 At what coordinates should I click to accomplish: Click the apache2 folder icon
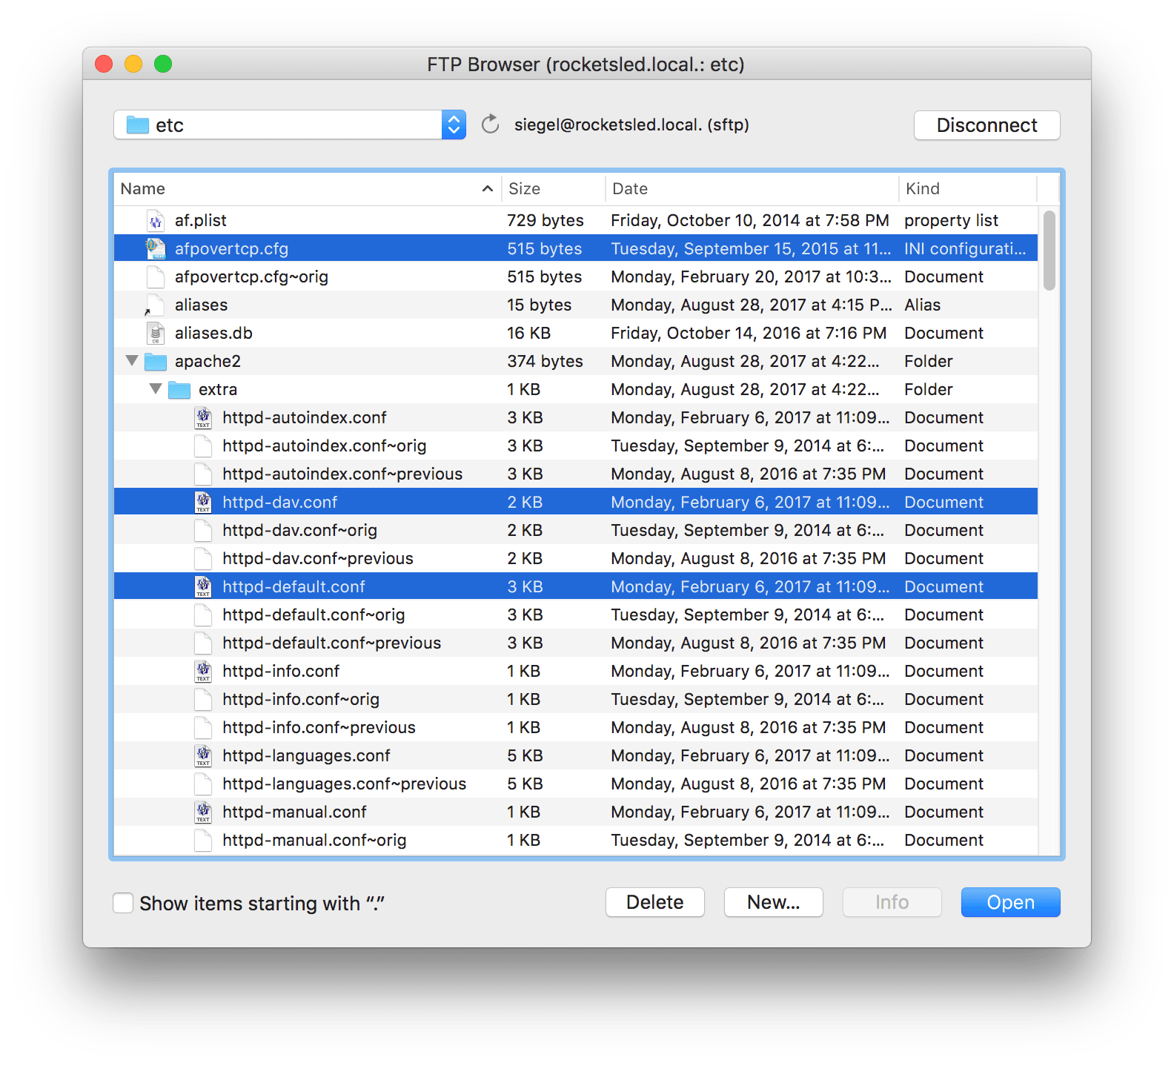click(156, 362)
